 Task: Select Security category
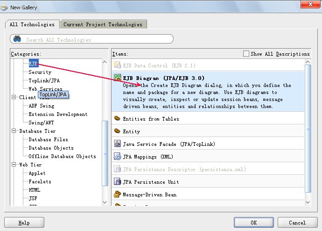coord(40,72)
